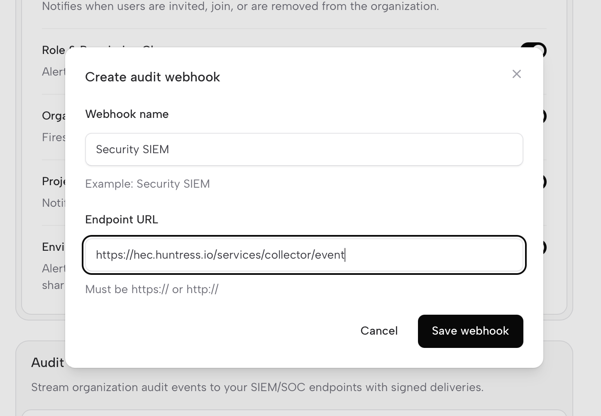Click the Must be https:// helper text
The image size is (601, 416).
pyautogui.click(x=152, y=289)
